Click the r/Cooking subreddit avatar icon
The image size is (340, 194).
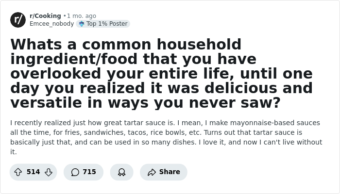coord(18,20)
